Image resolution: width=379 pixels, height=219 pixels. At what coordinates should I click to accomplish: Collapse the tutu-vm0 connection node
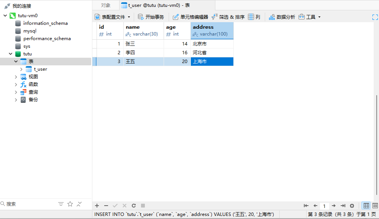5,16
